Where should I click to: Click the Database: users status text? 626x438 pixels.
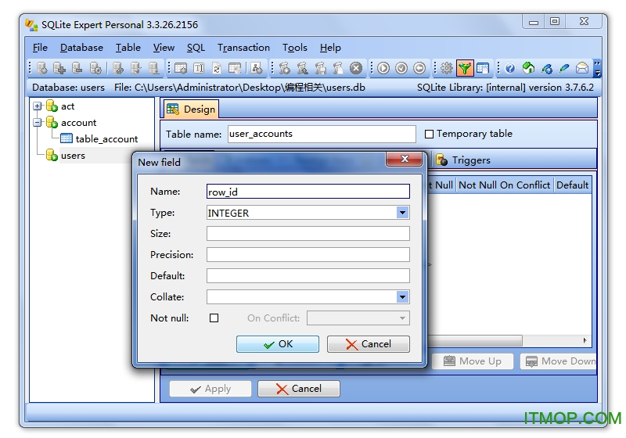point(68,88)
